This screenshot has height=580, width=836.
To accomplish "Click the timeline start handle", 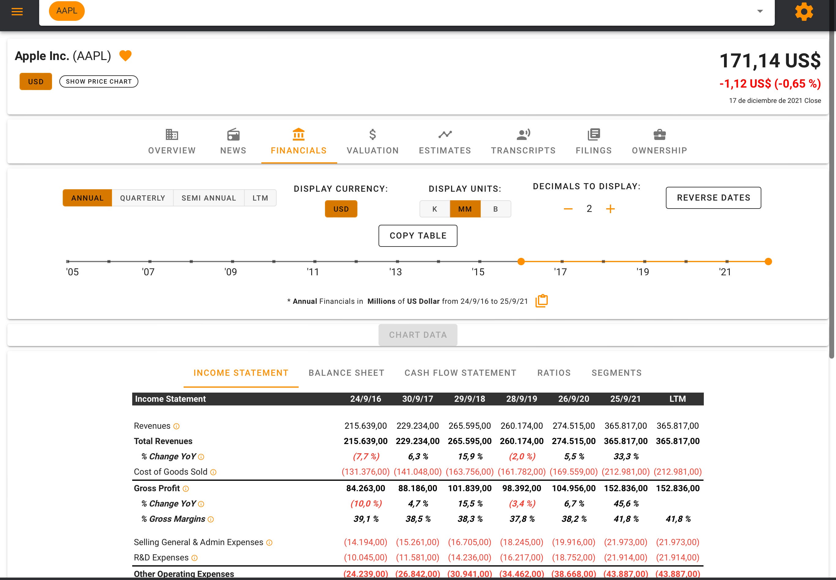I will coord(521,261).
